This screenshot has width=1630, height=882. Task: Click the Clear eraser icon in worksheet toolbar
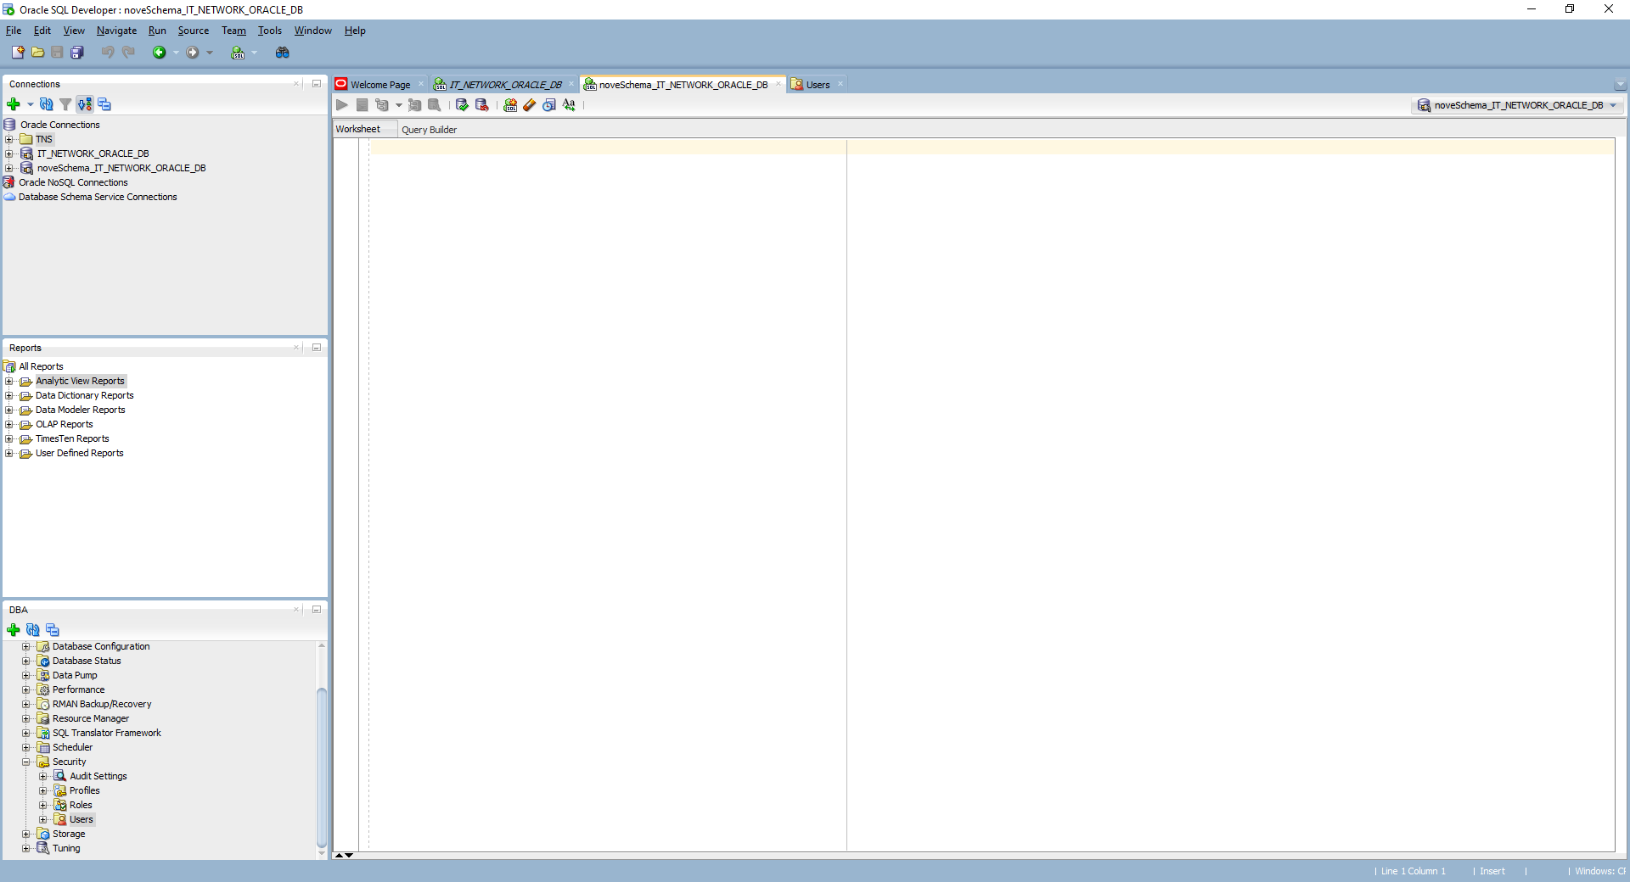[530, 105]
